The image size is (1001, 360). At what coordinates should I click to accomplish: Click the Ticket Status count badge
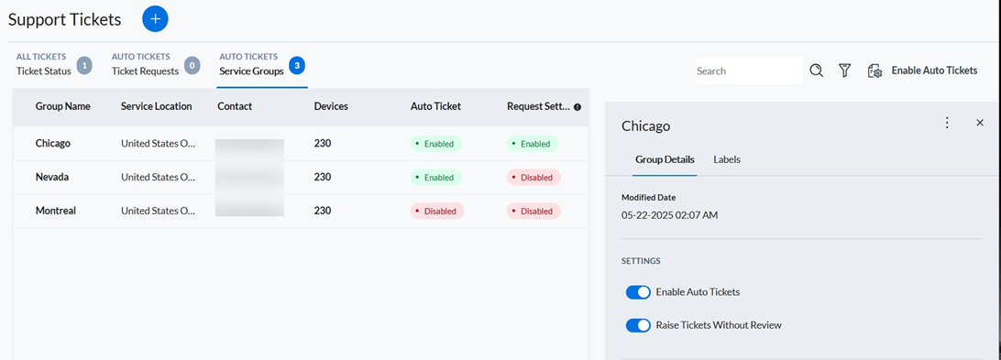click(x=84, y=65)
